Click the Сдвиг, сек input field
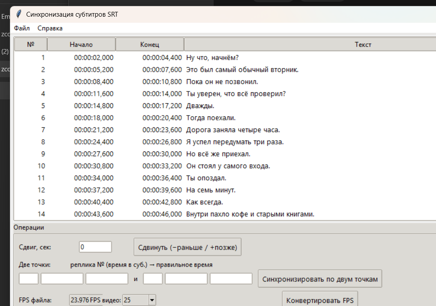Screen dimensions: 436x306 pos(95,247)
